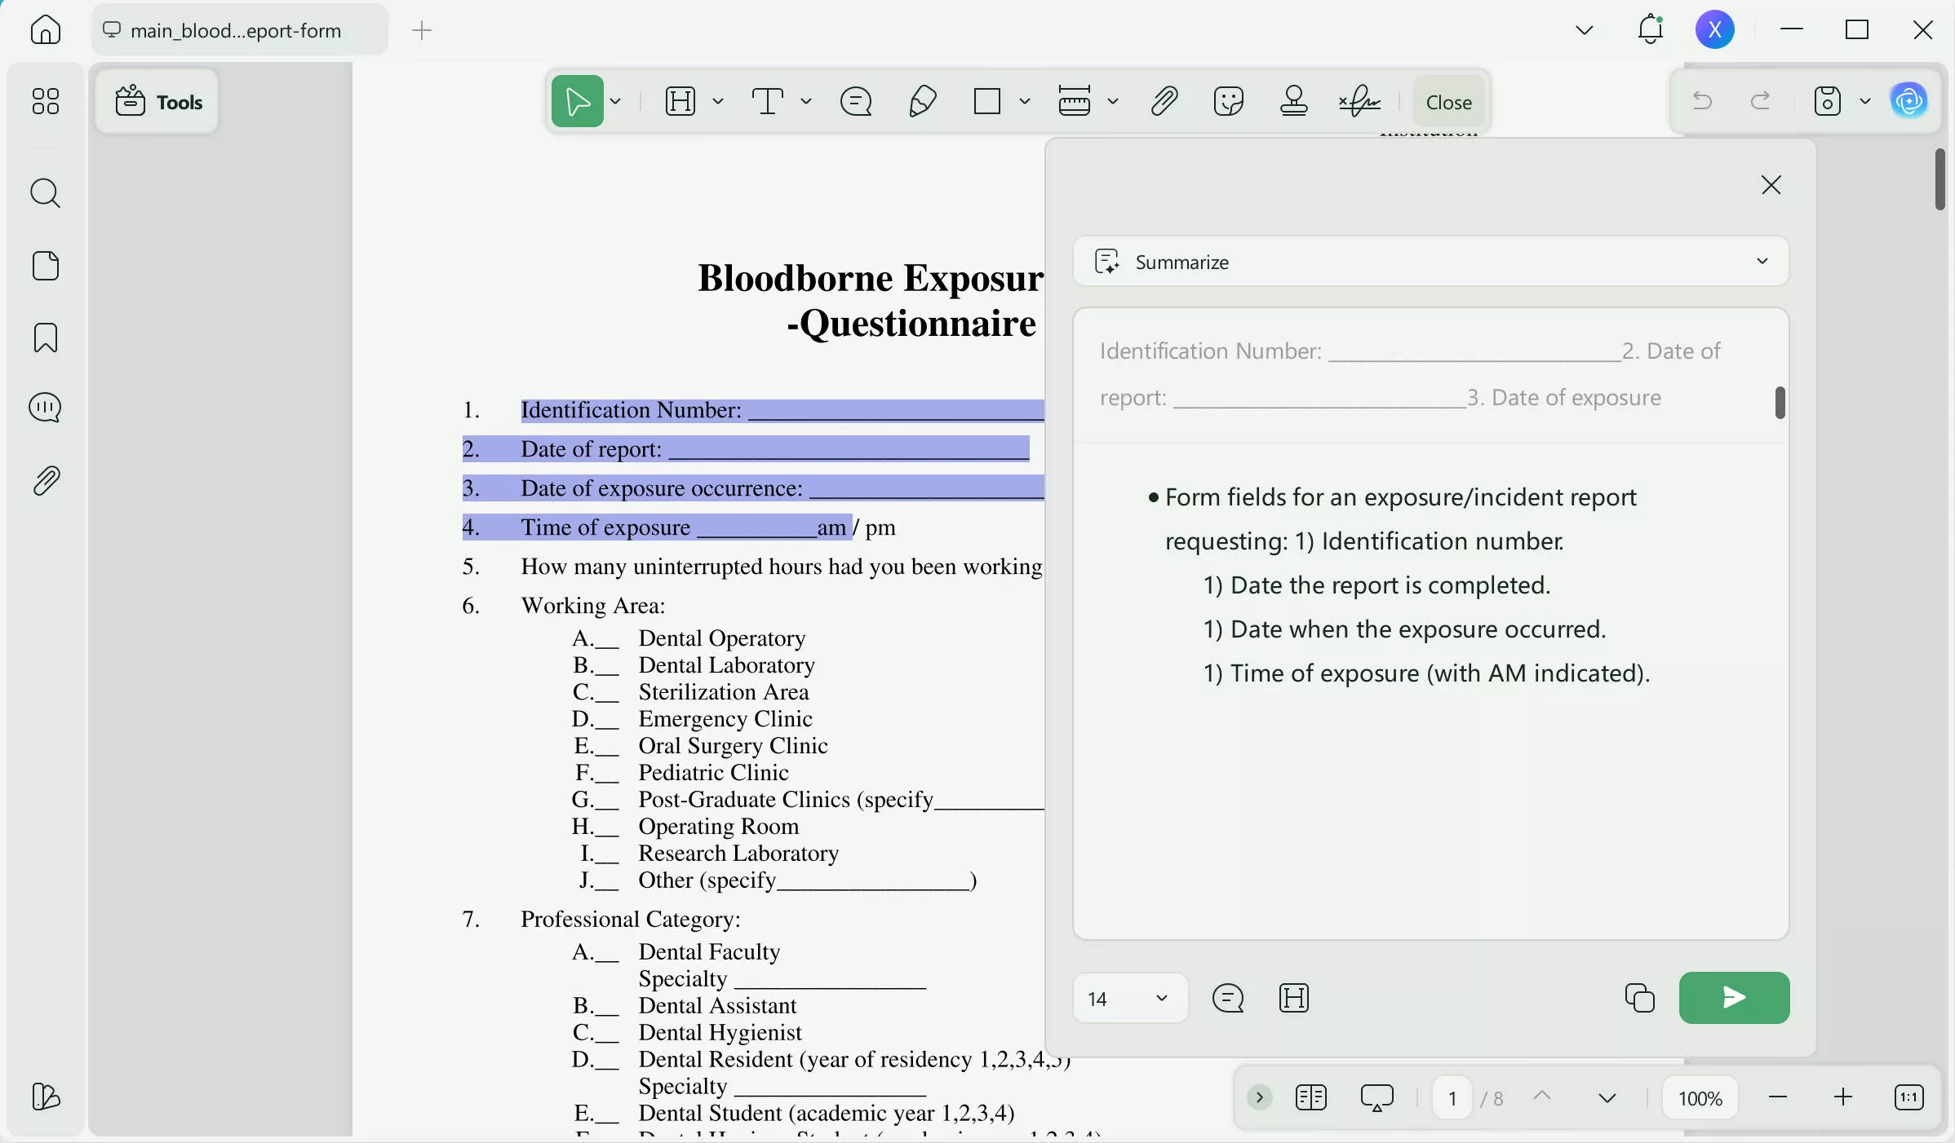
Task: Open the Comment annotation tool
Action: point(855,101)
